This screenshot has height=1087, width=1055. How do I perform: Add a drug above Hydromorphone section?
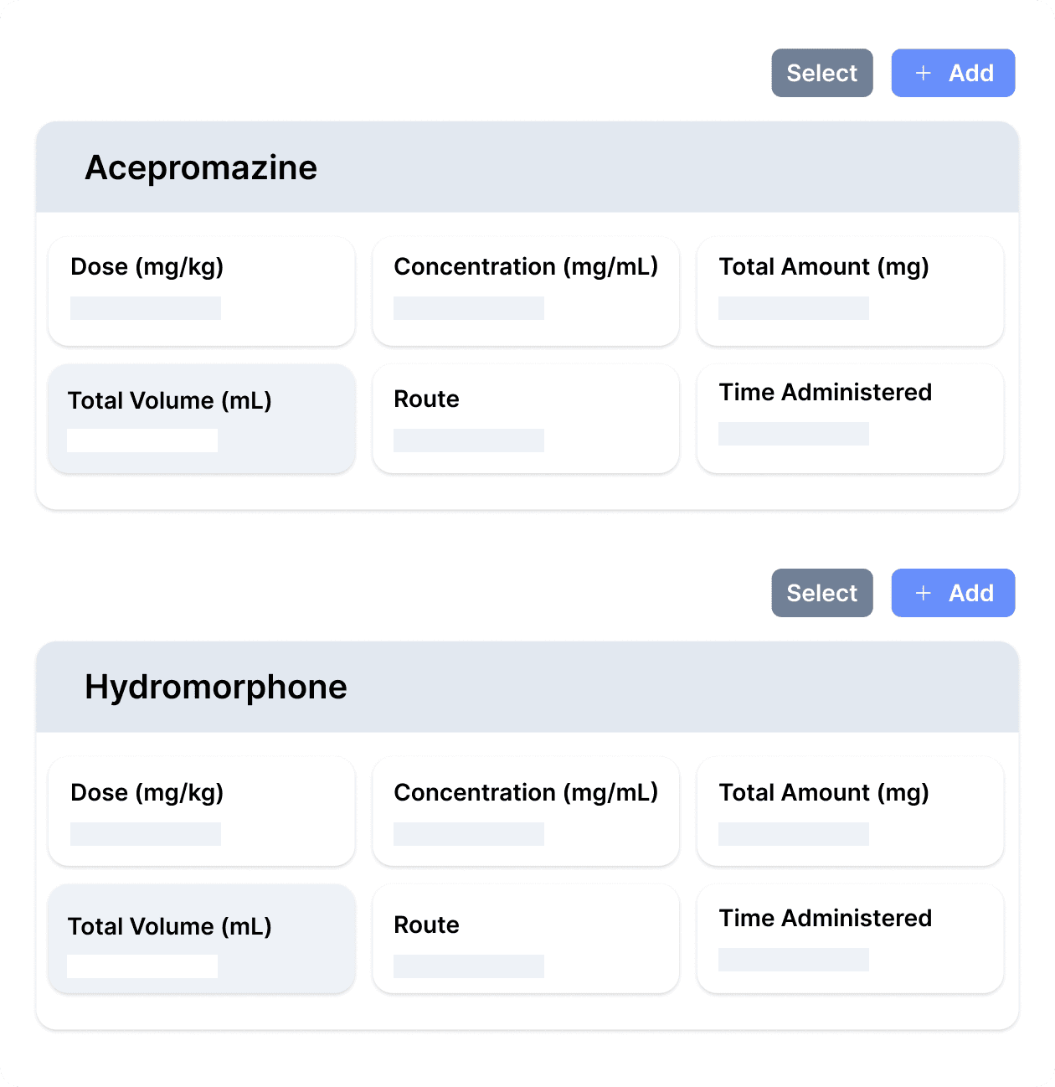point(953,594)
